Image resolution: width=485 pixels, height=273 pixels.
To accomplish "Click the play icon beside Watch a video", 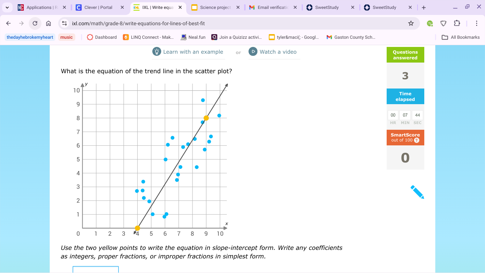I will pyautogui.click(x=253, y=52).
